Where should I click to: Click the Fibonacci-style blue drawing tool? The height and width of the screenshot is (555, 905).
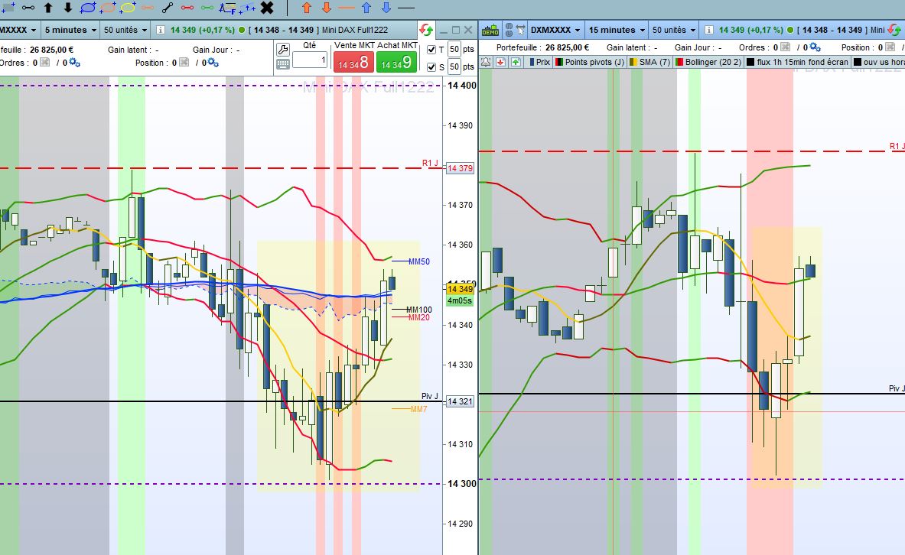tap(227, 8)
